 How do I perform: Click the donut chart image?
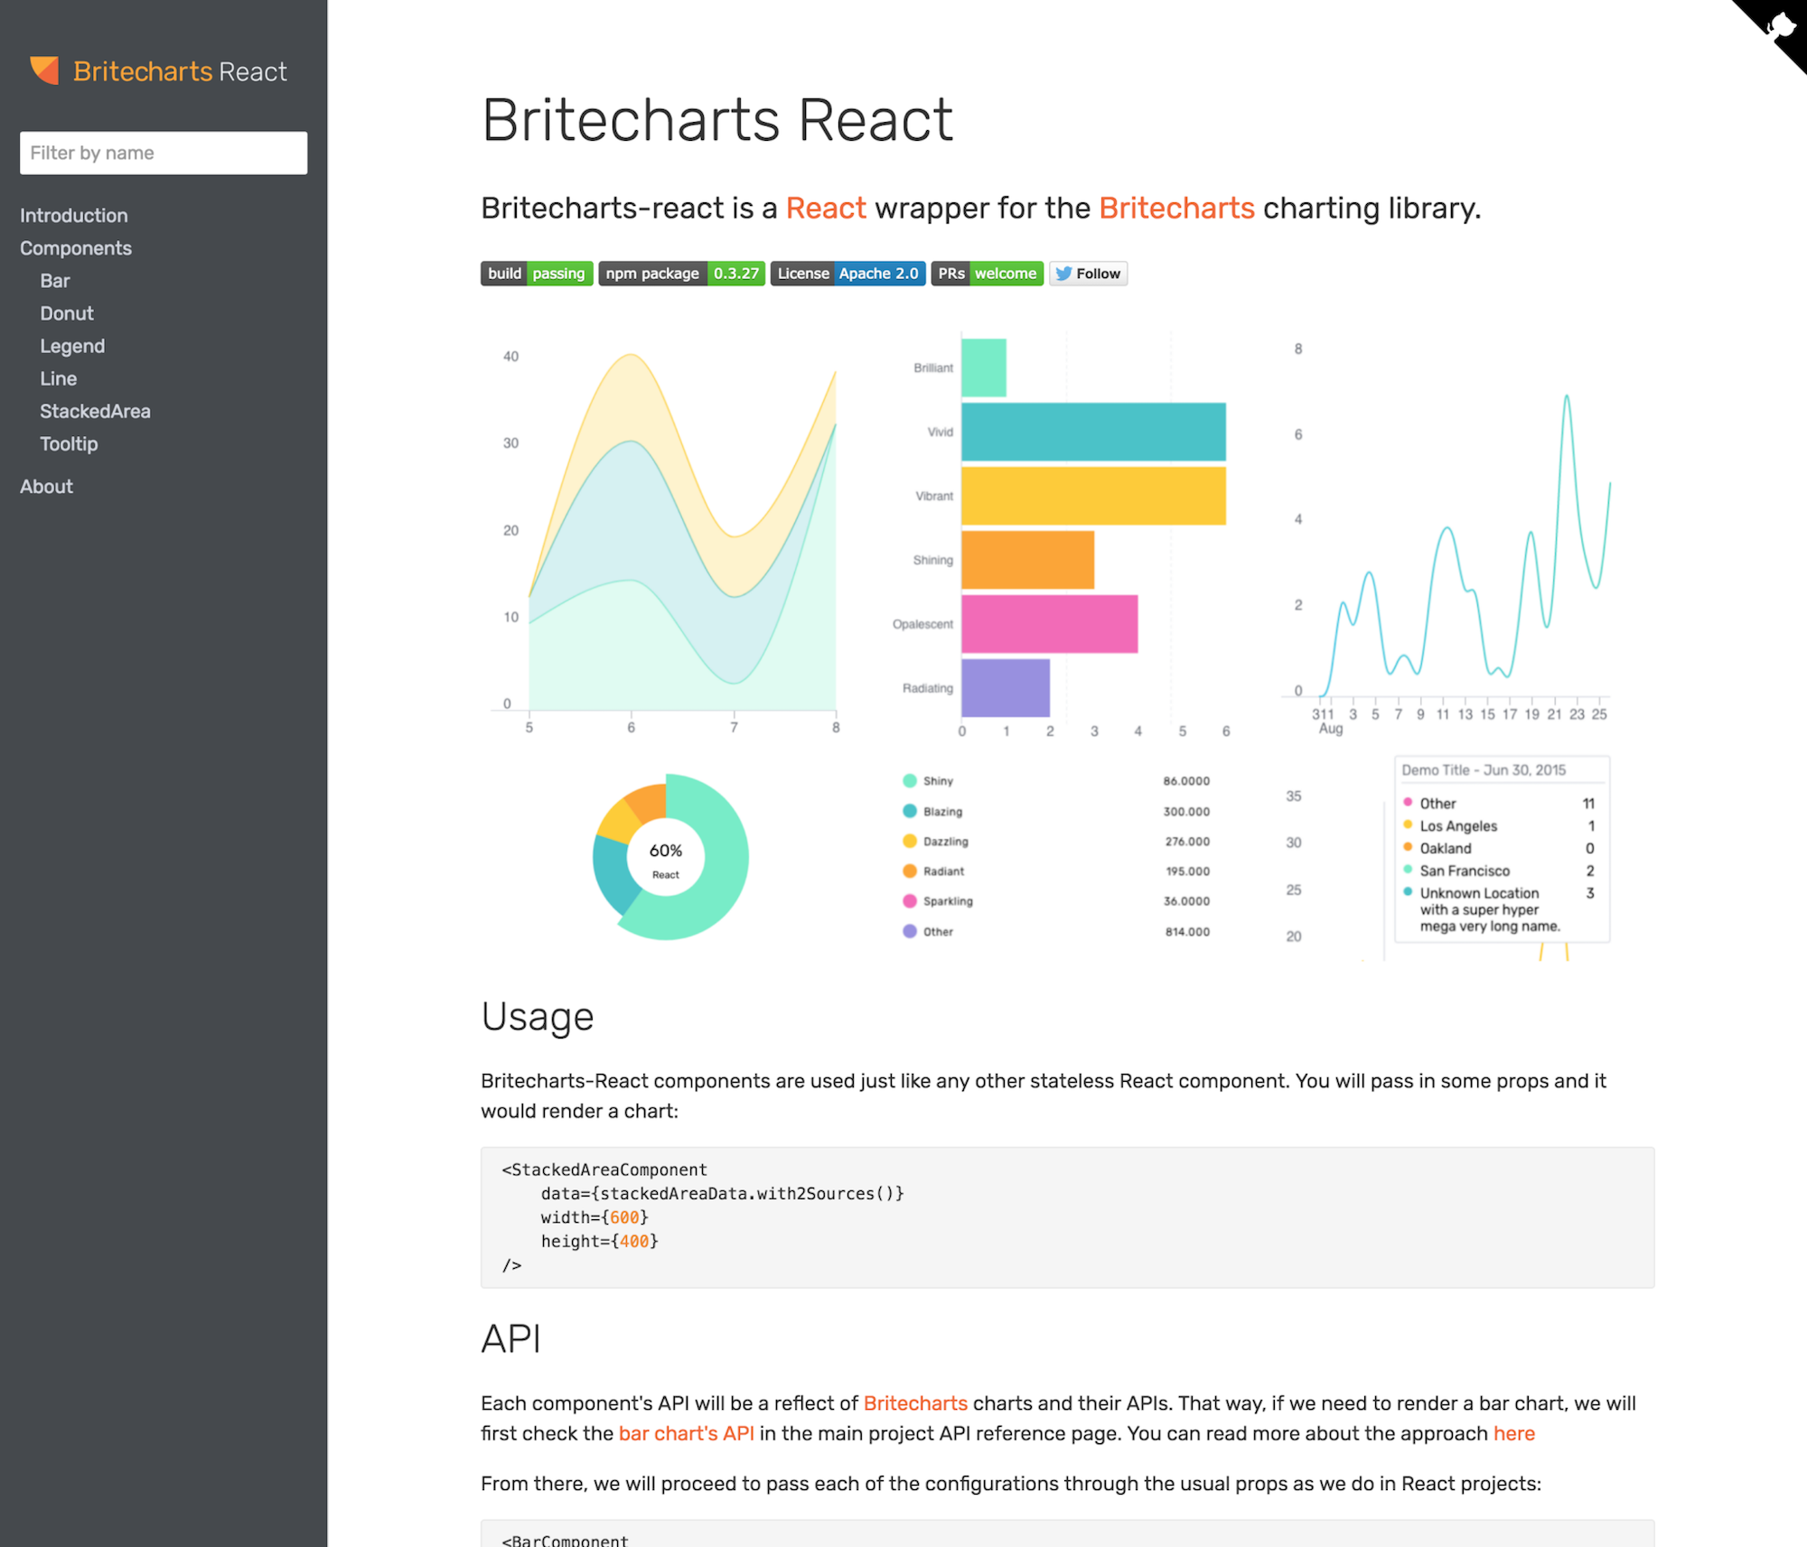coord(669,856)
